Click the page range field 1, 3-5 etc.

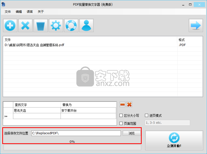click(x=167, y=123)
